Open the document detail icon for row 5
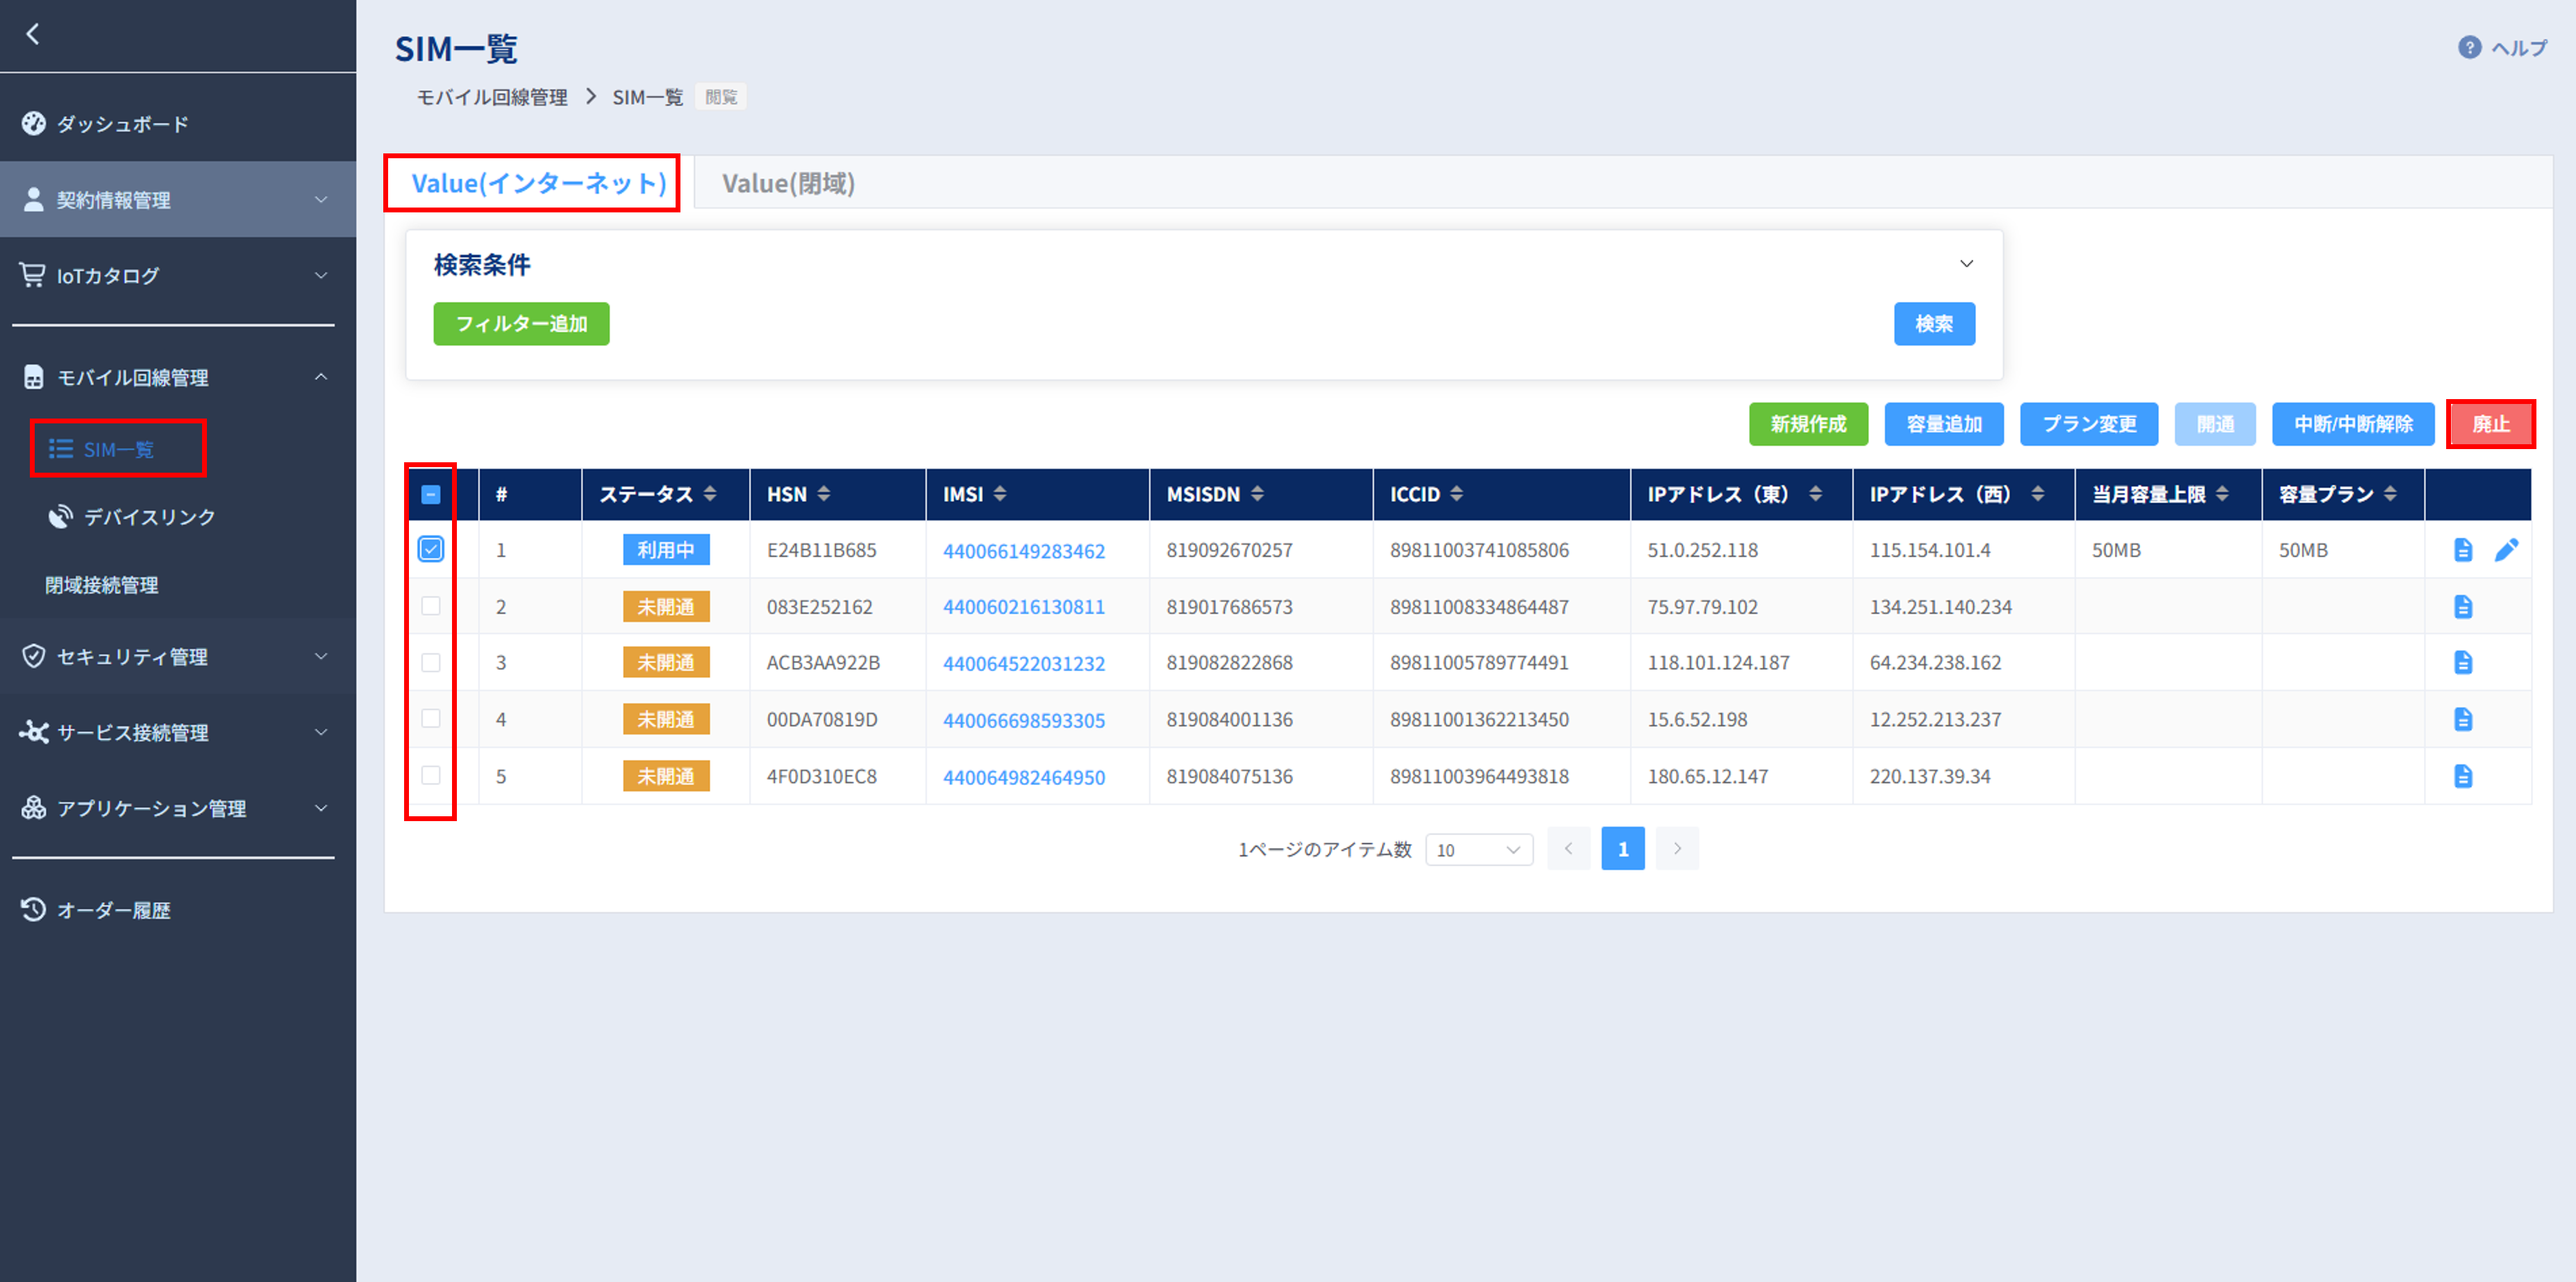The image size is (2576, 1282). [x=2463, y=776]
